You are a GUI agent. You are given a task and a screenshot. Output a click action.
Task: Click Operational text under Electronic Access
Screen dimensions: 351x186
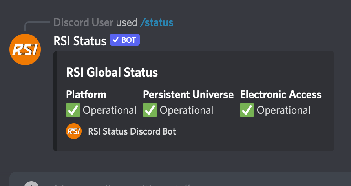pyautogui.click(x=283, y=110)
